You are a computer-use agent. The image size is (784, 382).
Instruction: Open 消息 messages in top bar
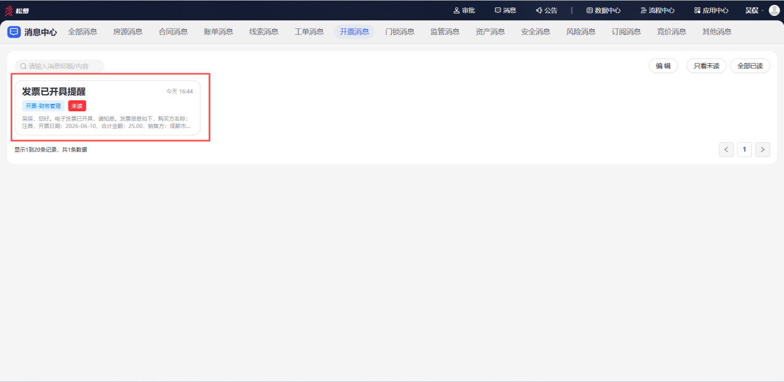click(505, 10)
